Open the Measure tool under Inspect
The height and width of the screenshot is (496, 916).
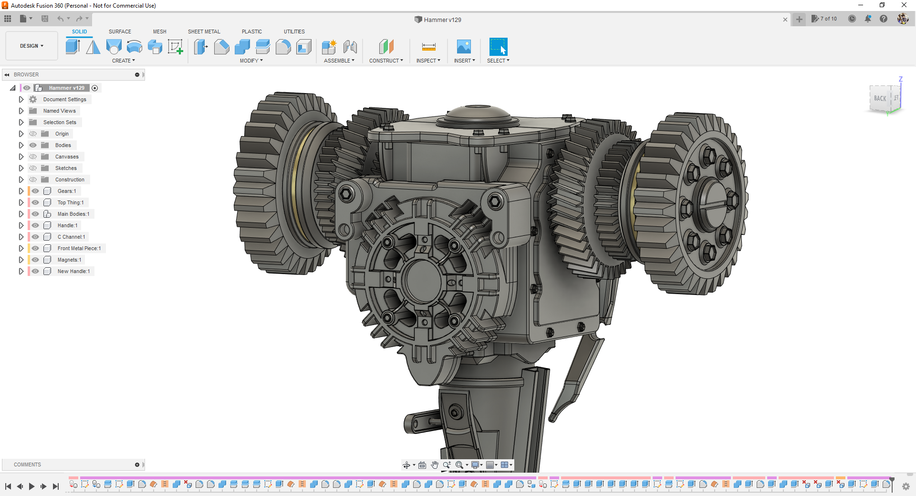428,47
